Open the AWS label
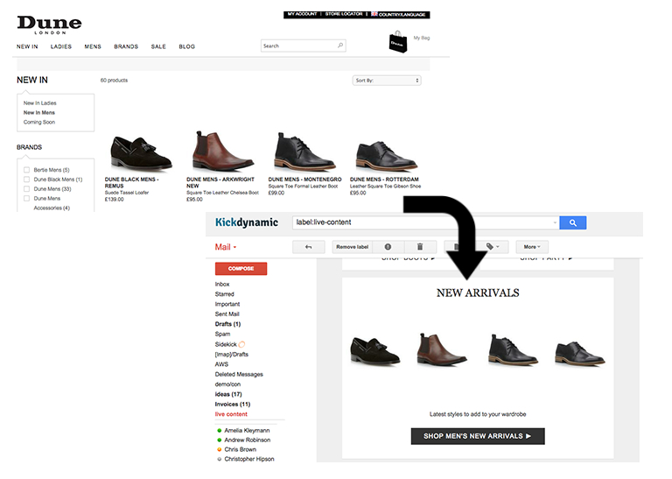The height and width of the screenshot is (479, 672). click(221, 364)
